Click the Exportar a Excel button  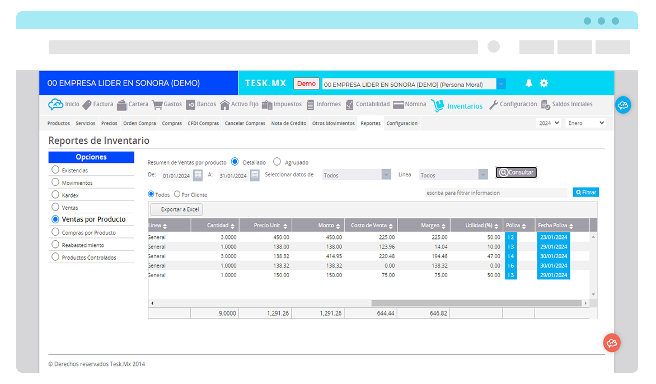tap(176, 209)
